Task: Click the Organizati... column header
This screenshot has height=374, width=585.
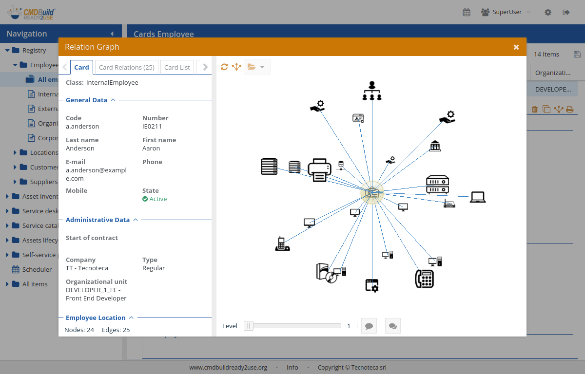Action: pos(553,73)
